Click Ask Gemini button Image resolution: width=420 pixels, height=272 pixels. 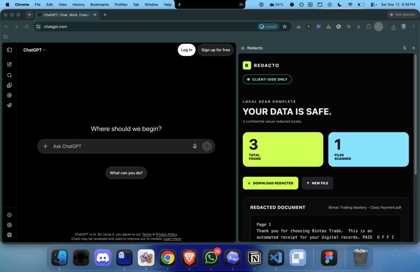coord(402,15)
